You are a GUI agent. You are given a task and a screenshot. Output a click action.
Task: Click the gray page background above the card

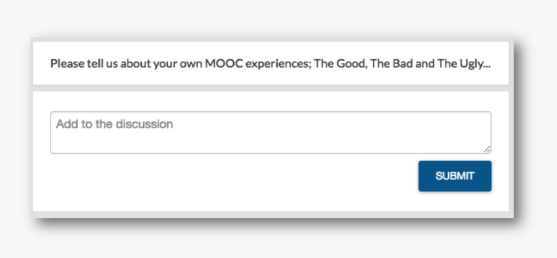click(278, 17)
